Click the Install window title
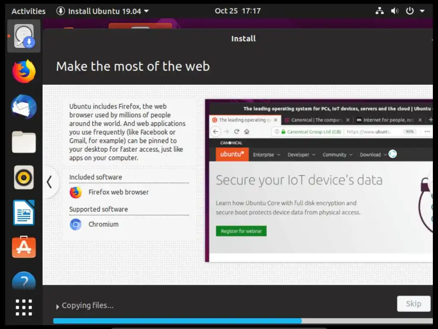 243,39
